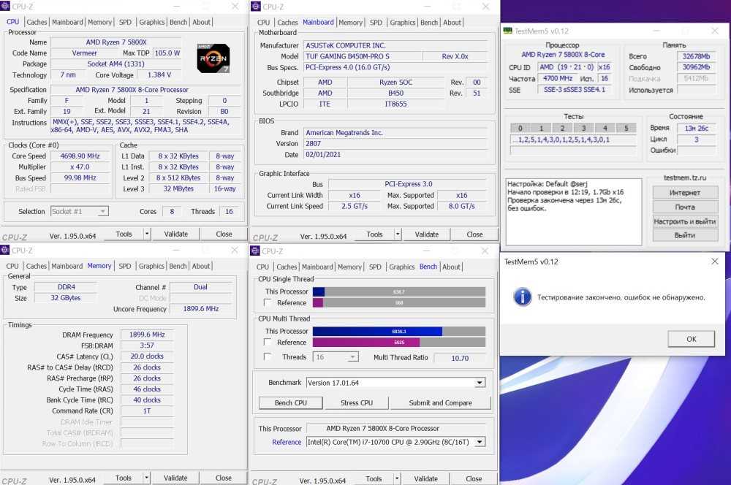Open the Threads count dropdown showing 16
Screen dimensions: 731x485
coord(353,357)
